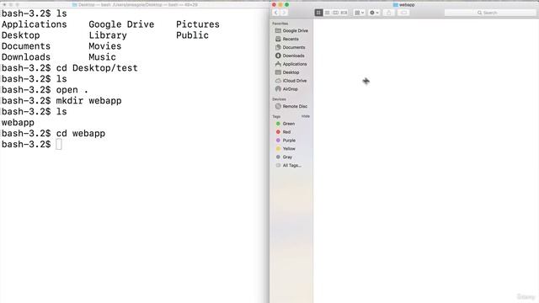Open the Finder action gear menu
This screenshot has height=303, width=539.
pos(374,13)
